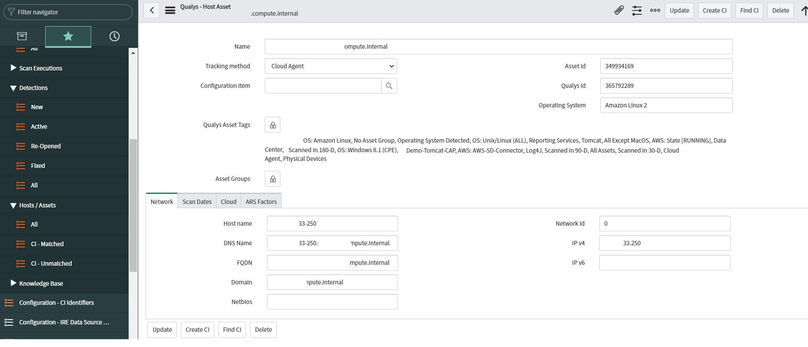Open Configuration - CI Identifiers module
The width and height of the screenshot is (808, 347).
57,303
